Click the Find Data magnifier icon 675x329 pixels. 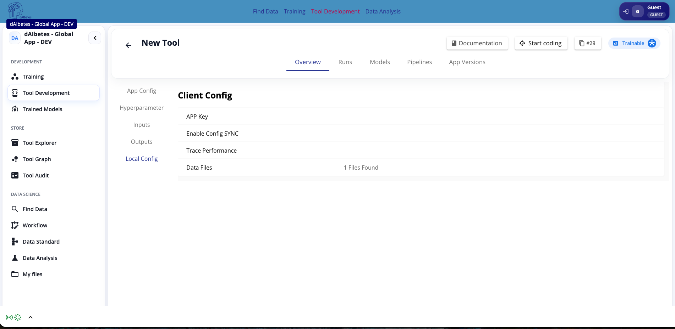point(15,209)
